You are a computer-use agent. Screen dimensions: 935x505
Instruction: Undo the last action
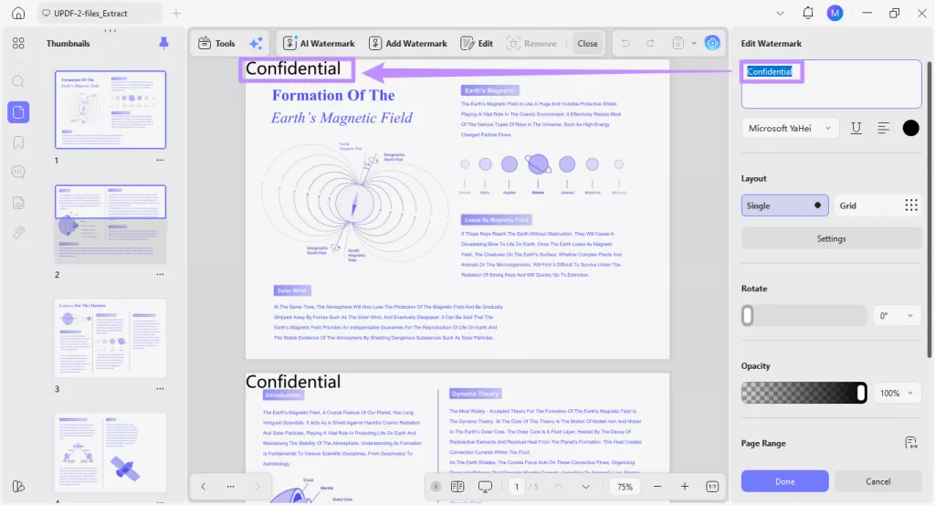(625, 43)
